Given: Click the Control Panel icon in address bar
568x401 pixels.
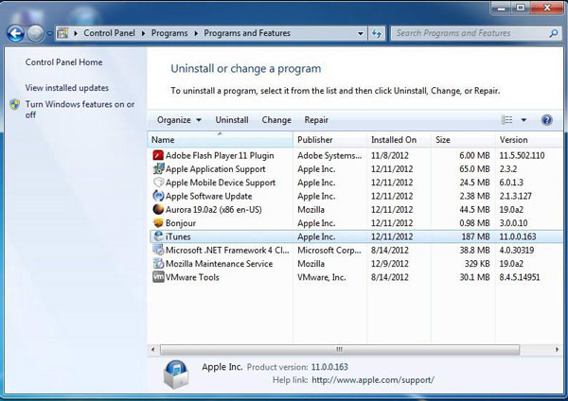Looking at the screenshot, I should point(62,33).
